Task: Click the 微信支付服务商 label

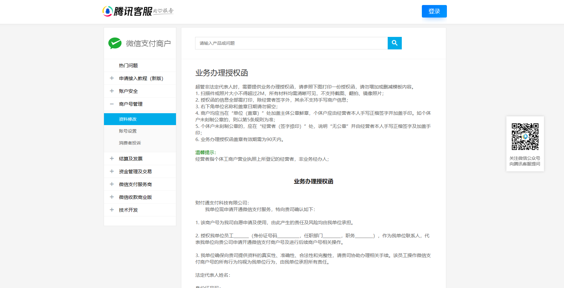Action: [135, 184]
